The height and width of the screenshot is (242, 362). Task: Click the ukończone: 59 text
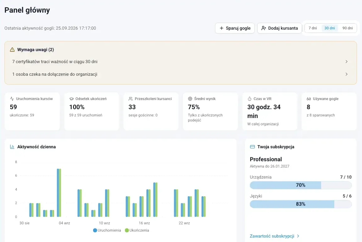click(22, 115)
